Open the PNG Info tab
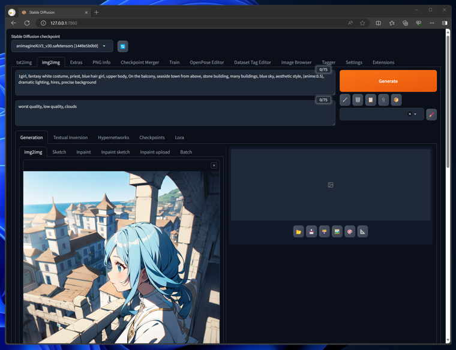 point(101,62)
